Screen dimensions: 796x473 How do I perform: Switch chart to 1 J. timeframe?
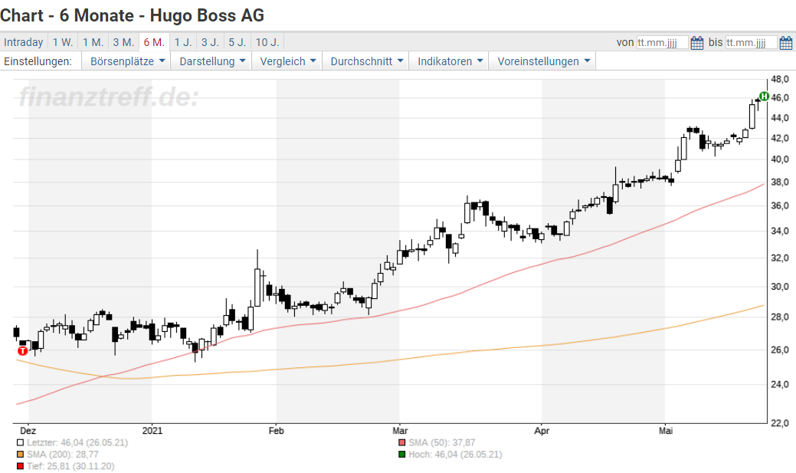183,42
